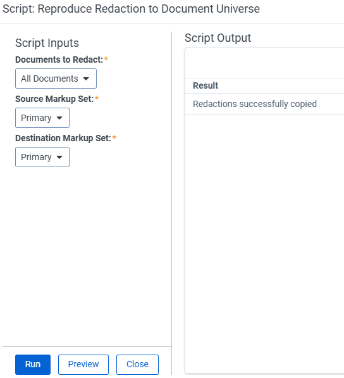
Task: Close the script dialog via Close button
Action: 137,365
